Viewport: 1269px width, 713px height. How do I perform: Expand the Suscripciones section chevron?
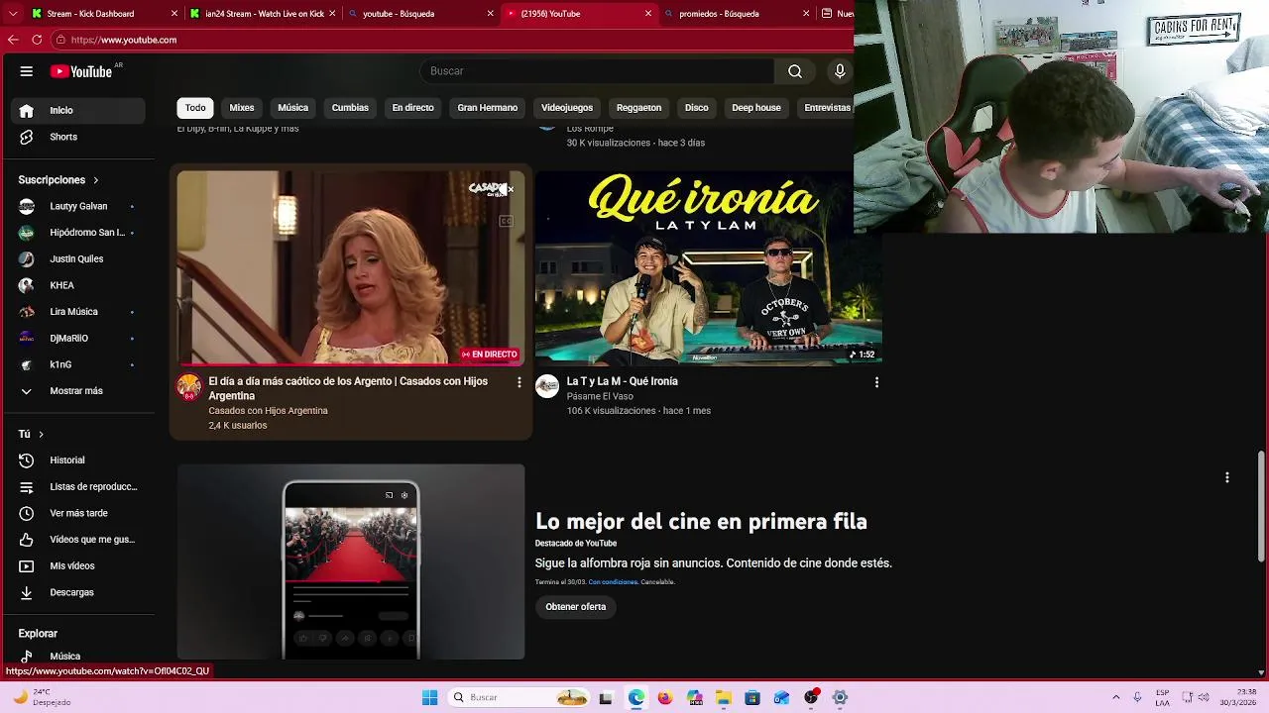coord(96,180)
